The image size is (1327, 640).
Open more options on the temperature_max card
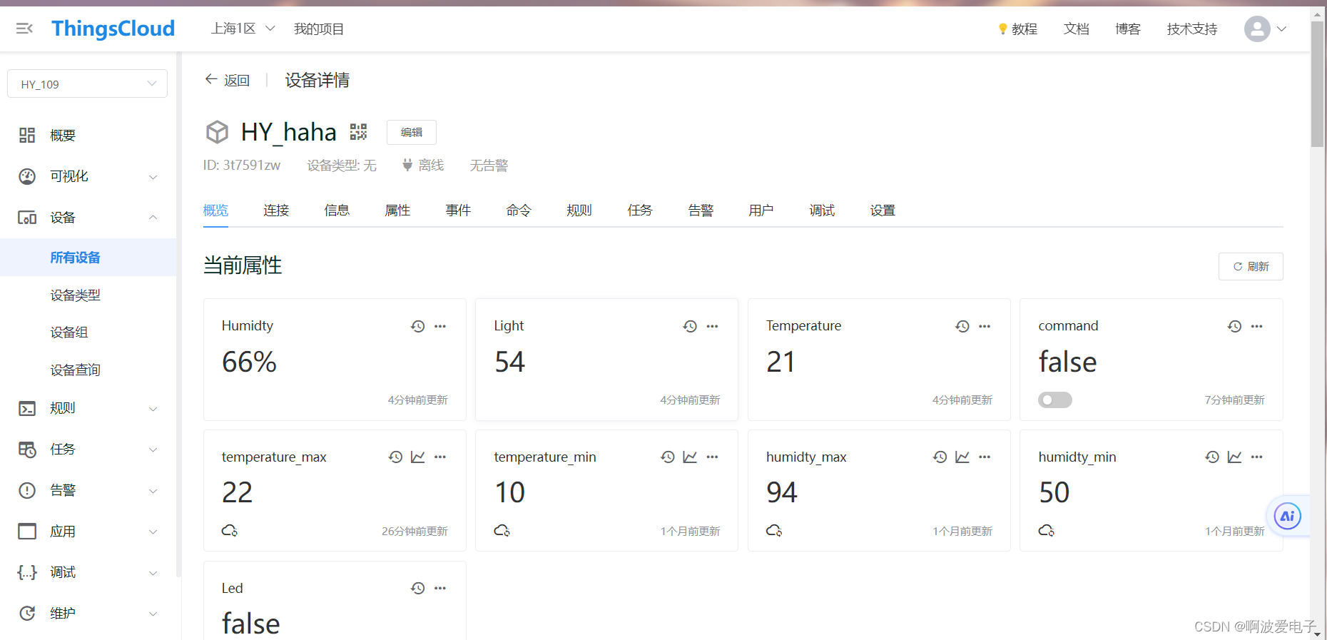440,457
